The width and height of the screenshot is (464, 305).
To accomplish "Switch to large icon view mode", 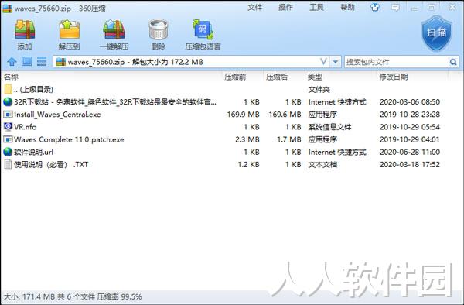I will click(x=26, y=62).
